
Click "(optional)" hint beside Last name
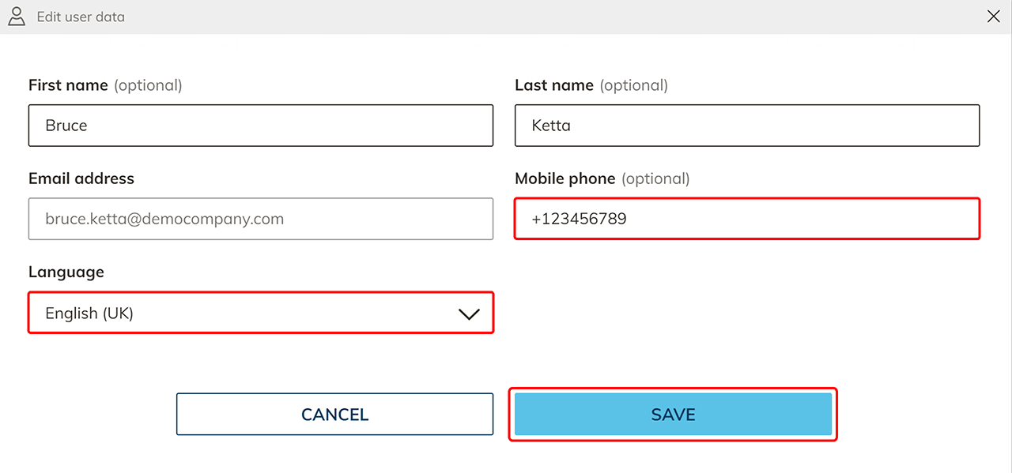point(634,85)
